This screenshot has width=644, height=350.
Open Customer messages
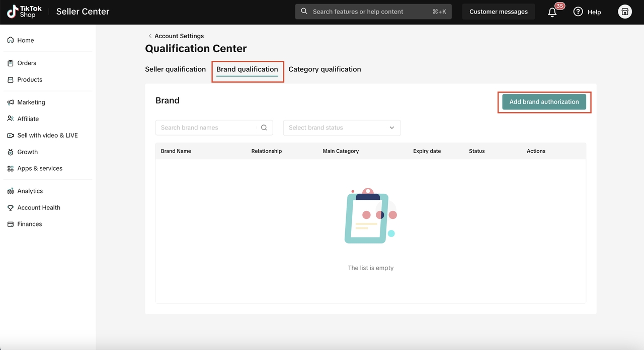pyautogui.click(x=498, y=12)
